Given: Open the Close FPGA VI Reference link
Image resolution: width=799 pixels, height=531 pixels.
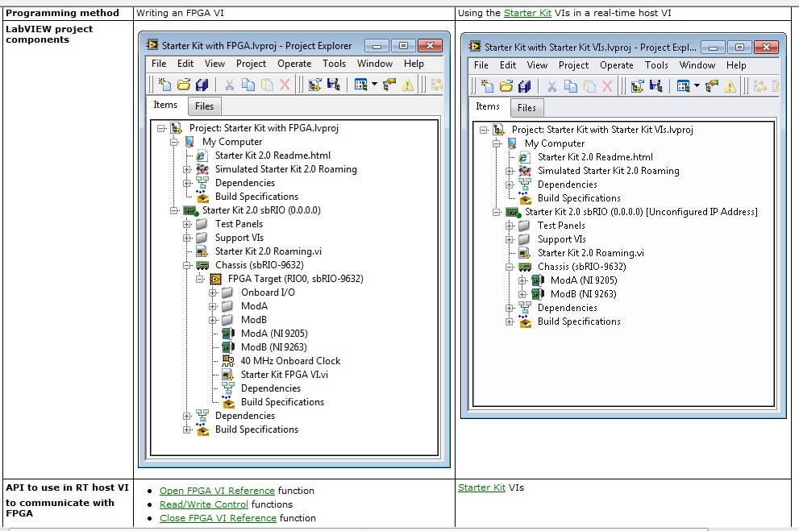Looking at the screenshot, I should 218,518.
